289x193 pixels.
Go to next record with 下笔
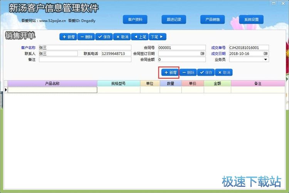(x=157, y=37)
